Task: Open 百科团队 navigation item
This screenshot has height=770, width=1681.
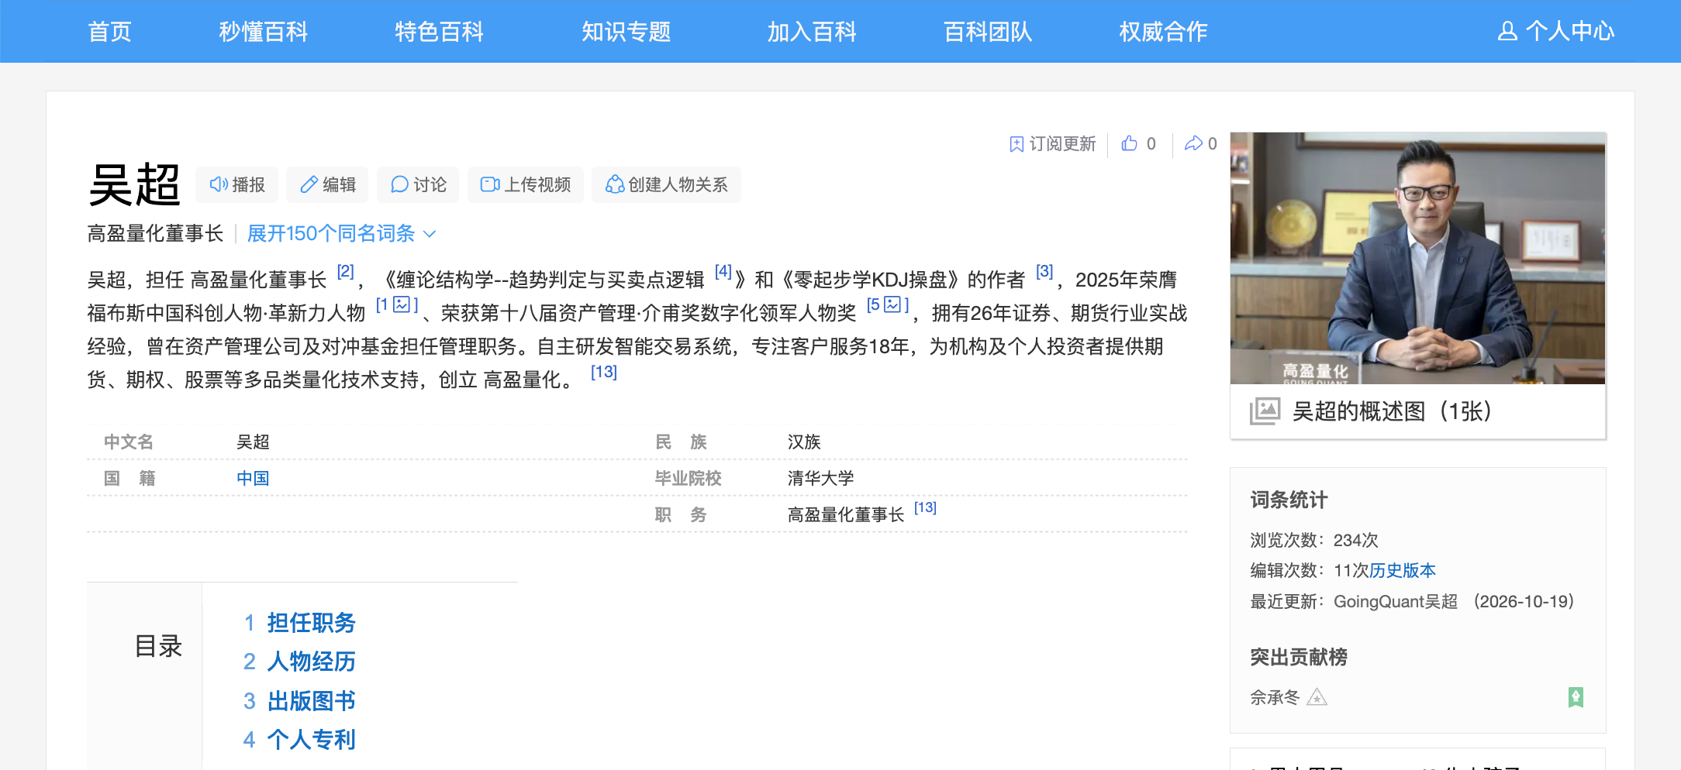Action: (988, 31)
